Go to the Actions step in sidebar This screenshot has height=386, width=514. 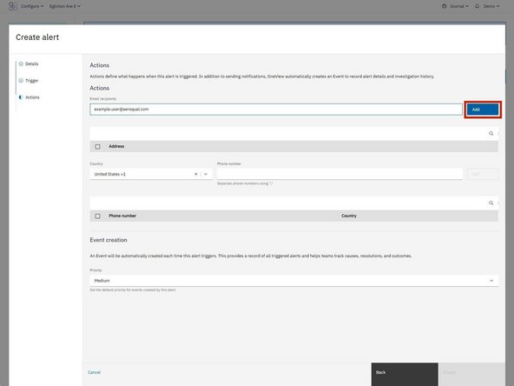(x=32, y=97)
